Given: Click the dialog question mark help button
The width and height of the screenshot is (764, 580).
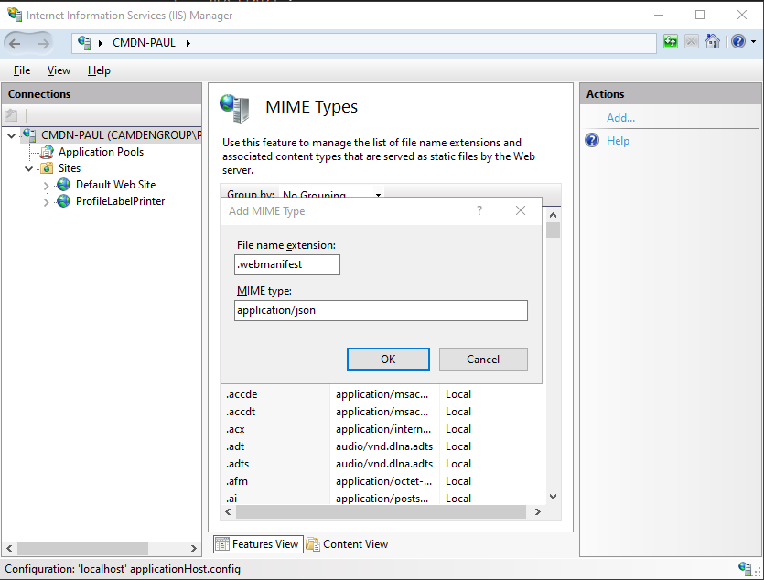Looking at the screenshot, I should (x=479, y=210).
